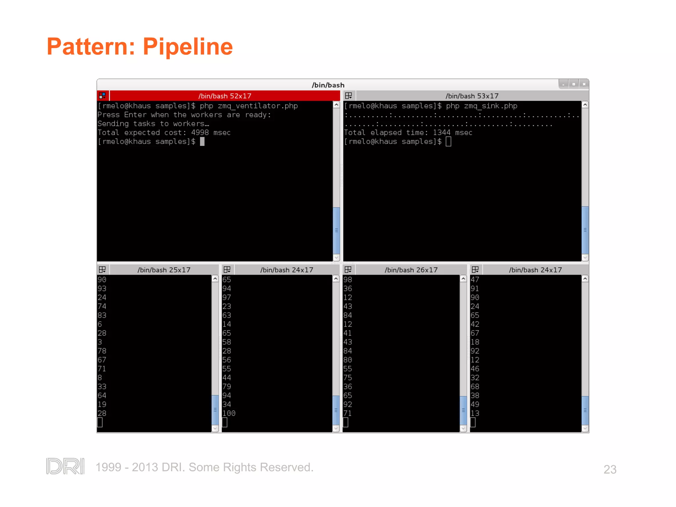Open the group menu icon of the left 24x17 terminal
The height and width of the screenshot is (507, 676).
pos(227,270)
